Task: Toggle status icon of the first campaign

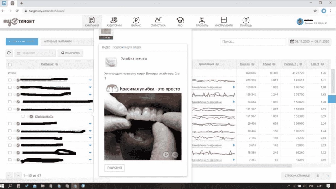Action: point(18,80)
